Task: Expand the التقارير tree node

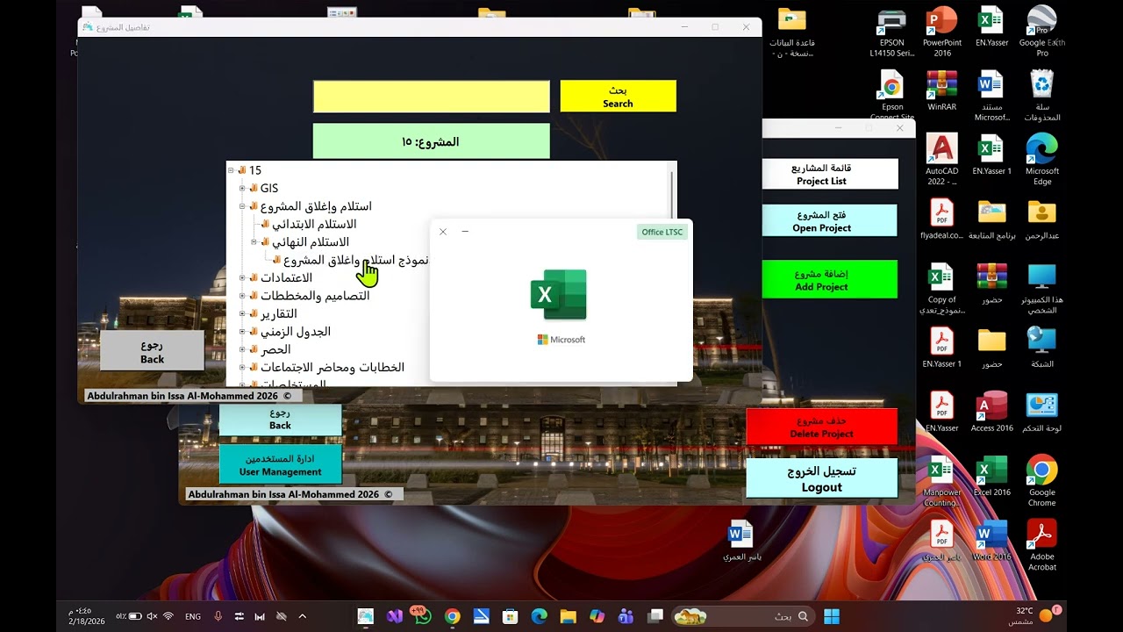Action: click(242, 313)
